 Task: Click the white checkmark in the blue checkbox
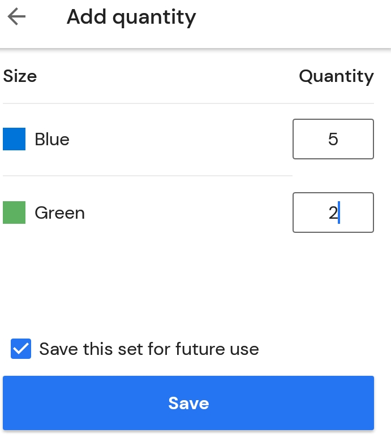coord(21,349)
